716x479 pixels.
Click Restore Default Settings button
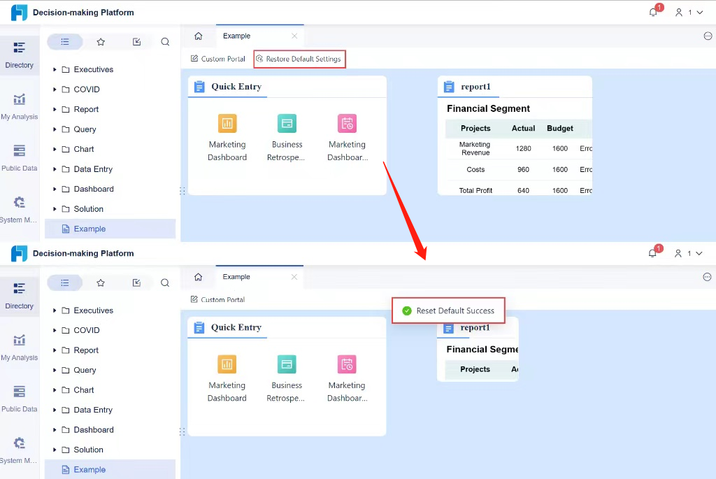(x=299, y=59)
